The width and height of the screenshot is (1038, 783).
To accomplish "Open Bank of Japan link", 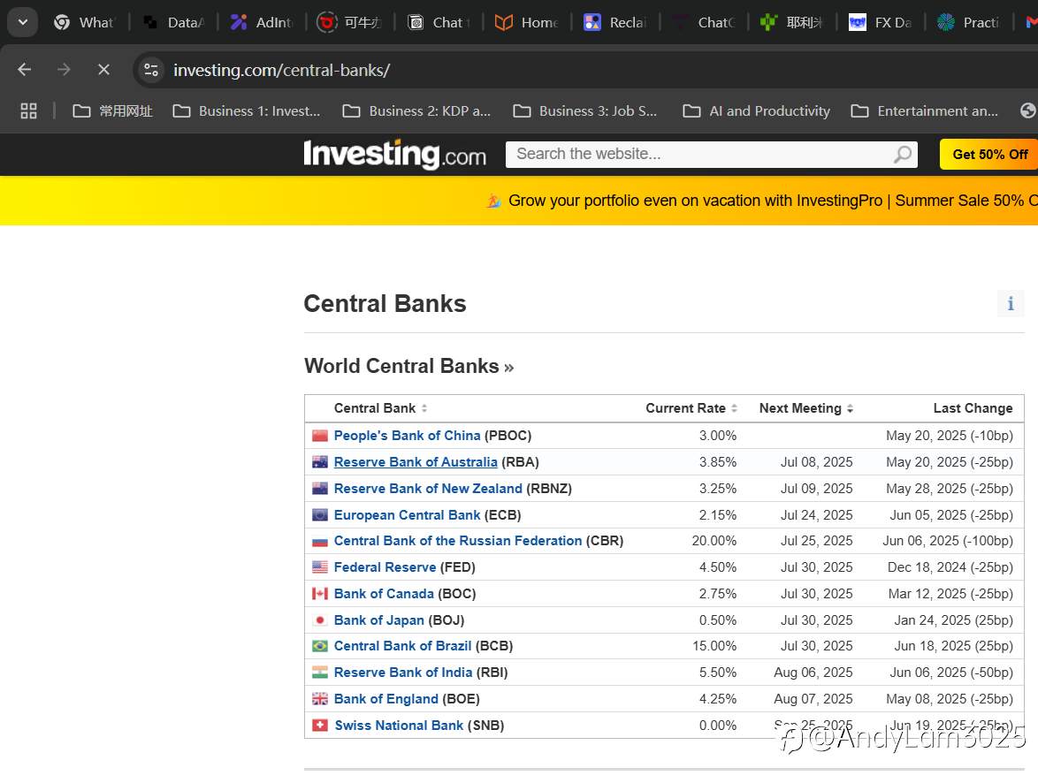I will coord(379,620).
